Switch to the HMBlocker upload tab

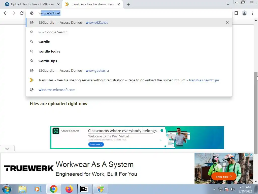[x=33, y=4]
